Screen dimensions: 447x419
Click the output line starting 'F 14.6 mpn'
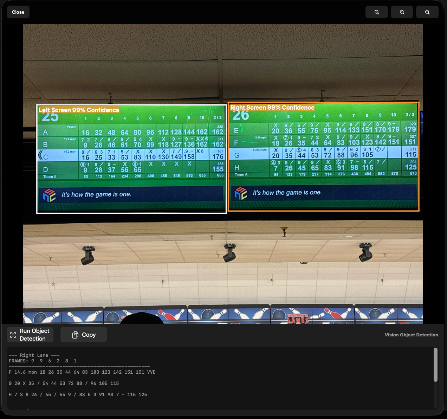(82, 372)
